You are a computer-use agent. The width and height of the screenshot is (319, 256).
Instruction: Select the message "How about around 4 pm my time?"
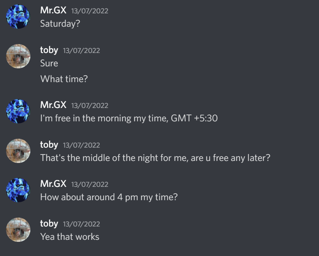point(109,197)
